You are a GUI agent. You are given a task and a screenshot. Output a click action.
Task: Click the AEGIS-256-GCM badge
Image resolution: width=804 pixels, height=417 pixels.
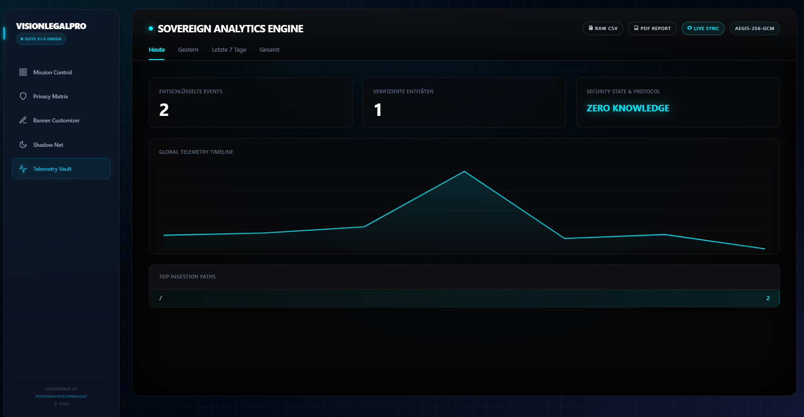coord(755,28)
